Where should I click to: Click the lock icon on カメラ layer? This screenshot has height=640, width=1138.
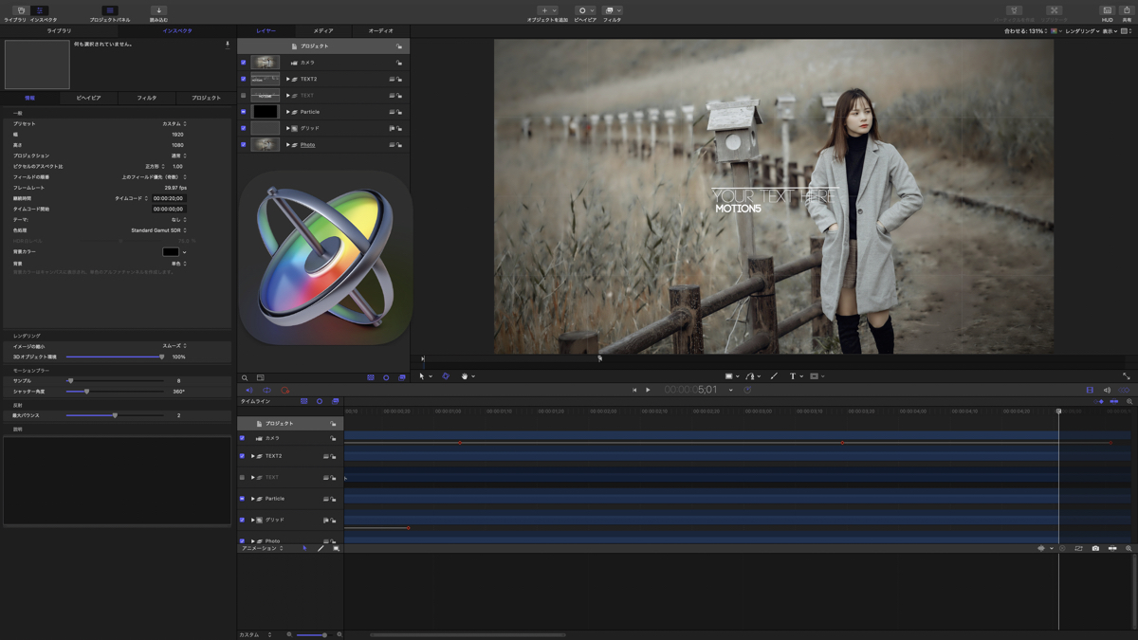[399, 63]
